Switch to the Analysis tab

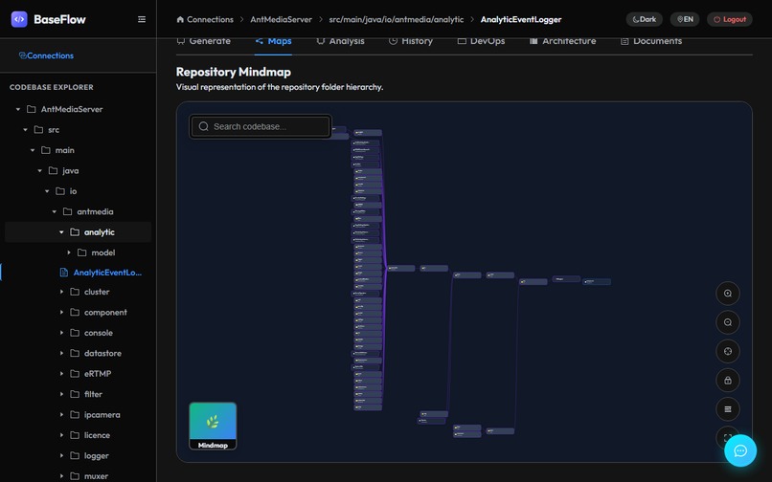click(x=340, y=41)
